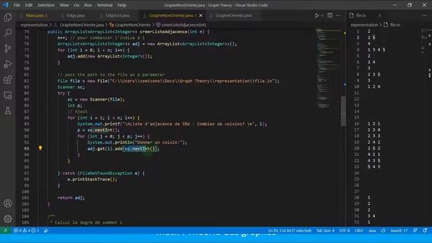Screen dimensions: 432x243
Task: Click 'e.printStackTrace();' on line 98
Action: [92, 179]
